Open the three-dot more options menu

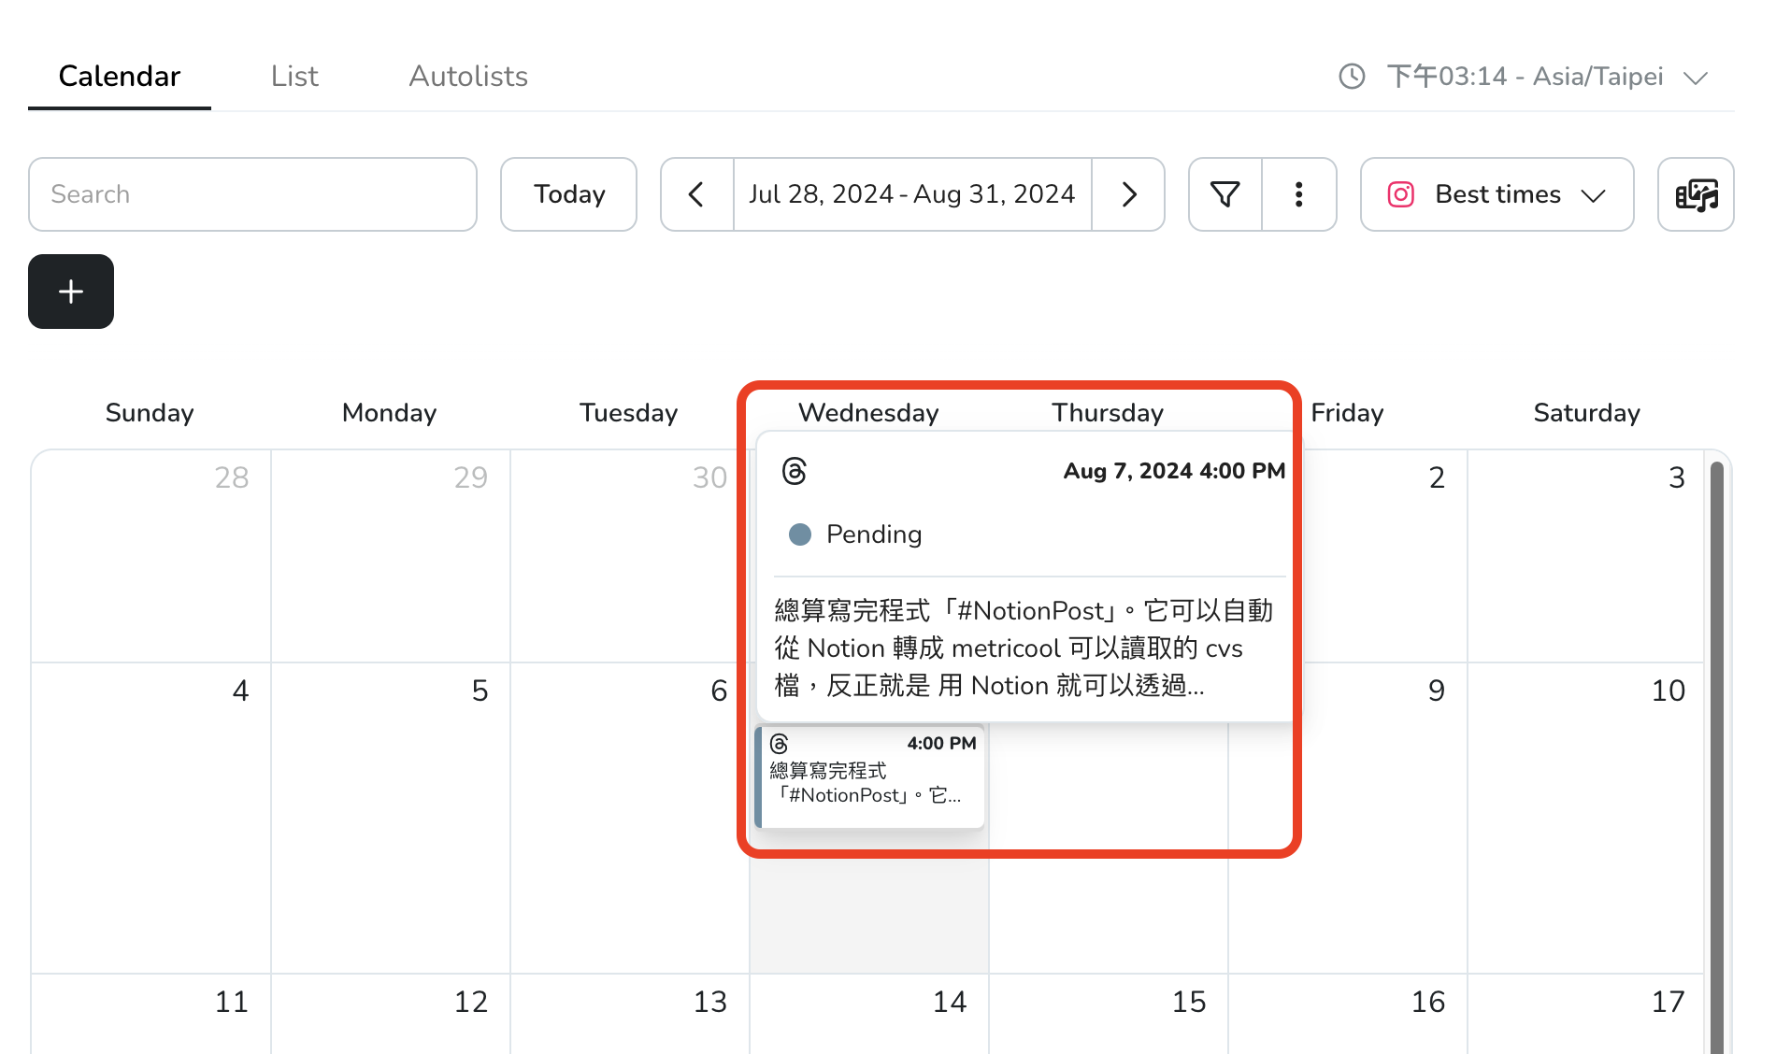[1298, 194]
